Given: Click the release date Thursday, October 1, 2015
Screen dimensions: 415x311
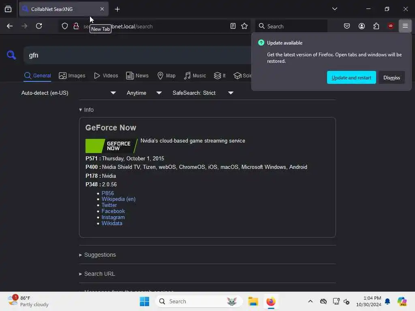Looking at the screenshot, I should tap(133, 158).
